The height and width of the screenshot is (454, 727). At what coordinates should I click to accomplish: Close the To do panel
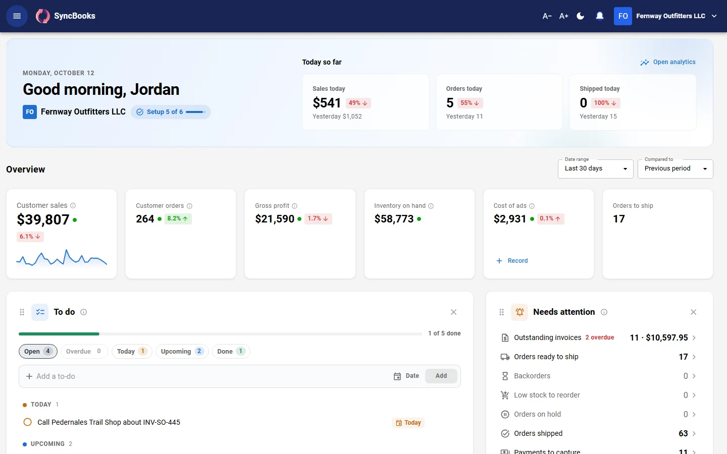(x=453, y=312)
